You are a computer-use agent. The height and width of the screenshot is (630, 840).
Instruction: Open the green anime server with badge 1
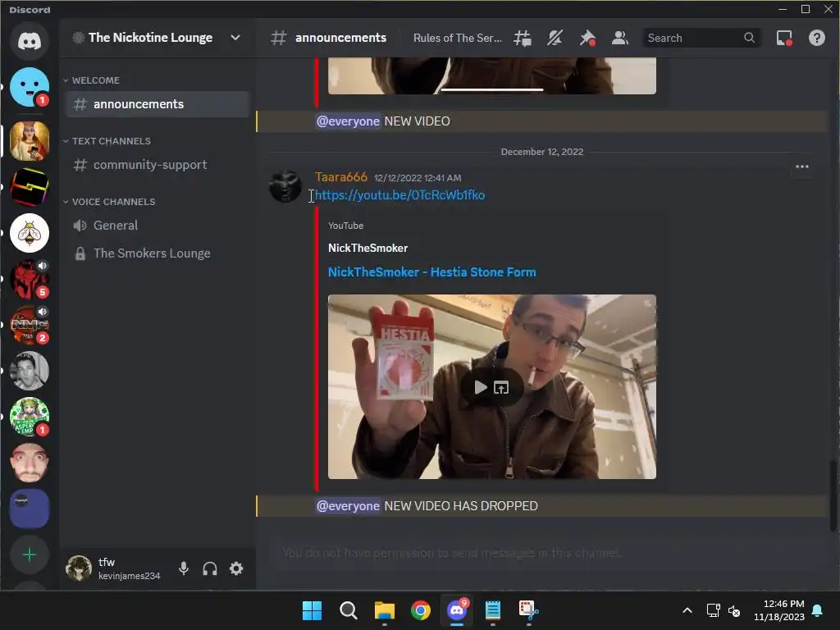30,417
